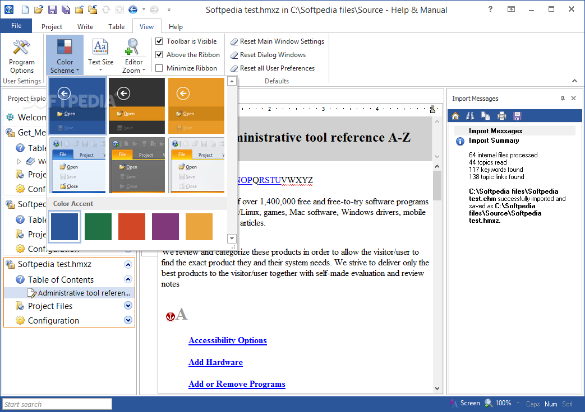Click the Color Scheme button

pyautogui.click(x=65, y=55)
